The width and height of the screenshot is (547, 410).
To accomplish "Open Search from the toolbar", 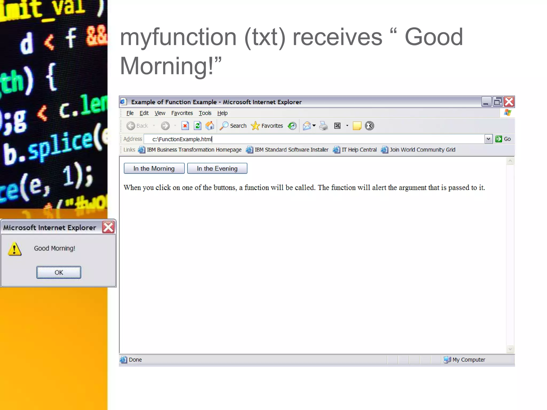I will coord(233,126).
